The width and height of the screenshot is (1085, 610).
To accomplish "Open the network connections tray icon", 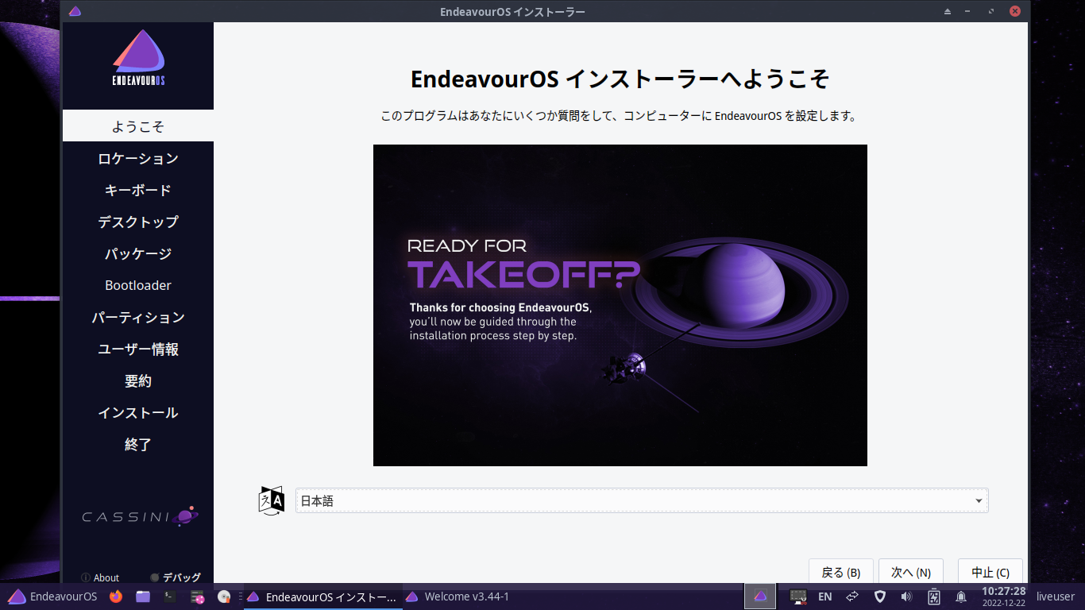I will [x=852, y=596].
